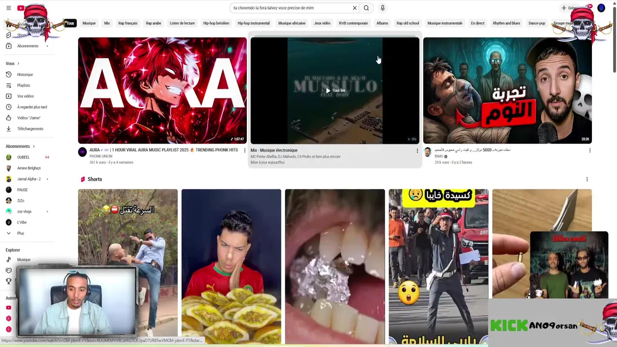Open Shorts section options menu
This screenshot has width=617, height=347.
click(x=587, y=179)
